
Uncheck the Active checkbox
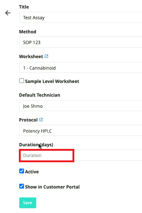pyautogui.click(x=21, y=171)
